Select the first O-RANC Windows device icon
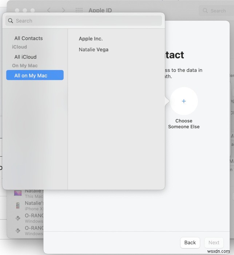This screenshot has height=255, width=234. coord(18,218)
